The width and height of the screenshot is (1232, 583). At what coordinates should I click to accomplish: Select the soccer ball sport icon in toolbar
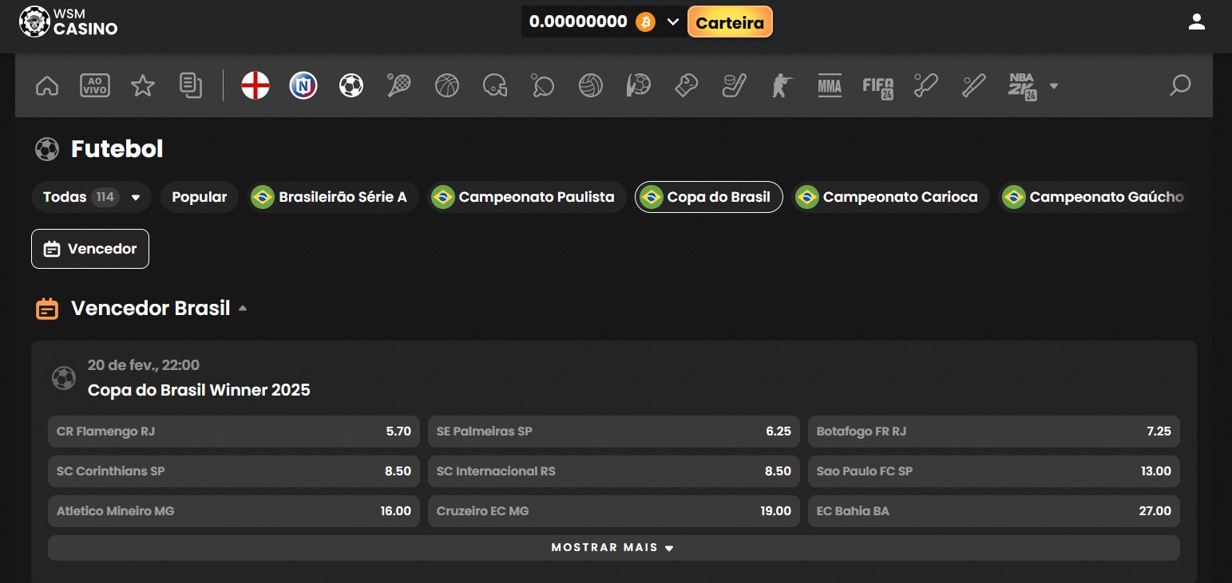coord(351,85)
